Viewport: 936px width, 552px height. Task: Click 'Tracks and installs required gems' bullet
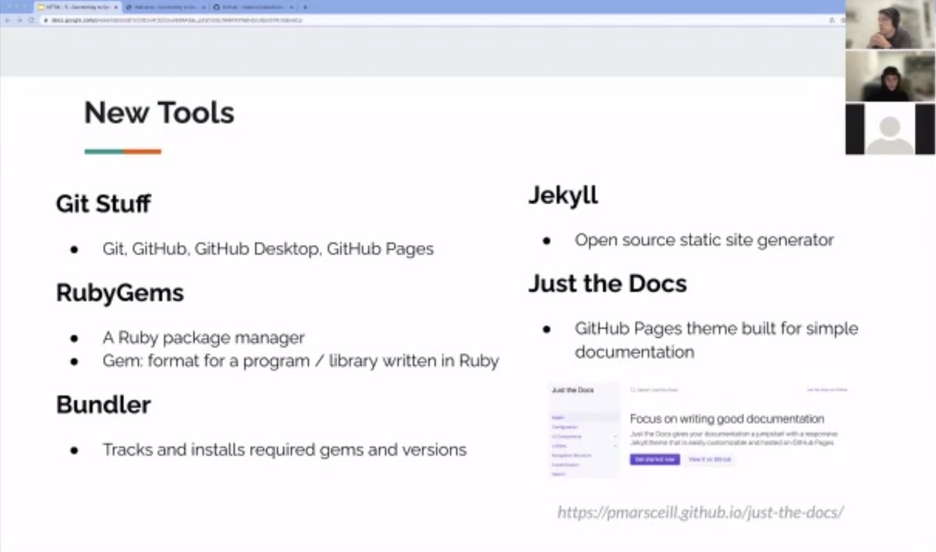coord(284,450)
